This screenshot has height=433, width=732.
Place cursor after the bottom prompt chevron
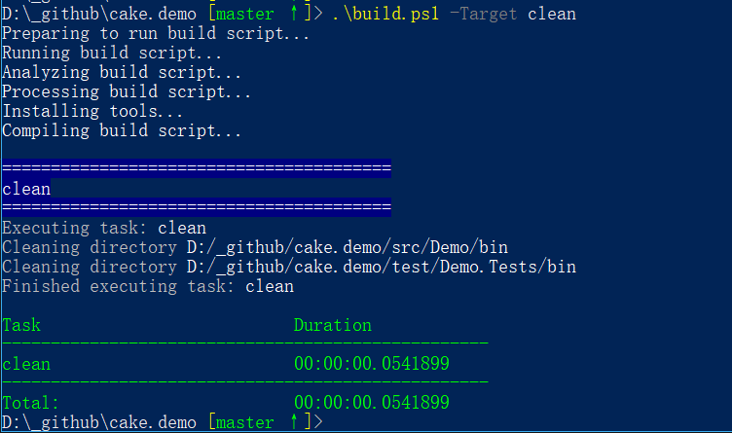tap(327, 421)
